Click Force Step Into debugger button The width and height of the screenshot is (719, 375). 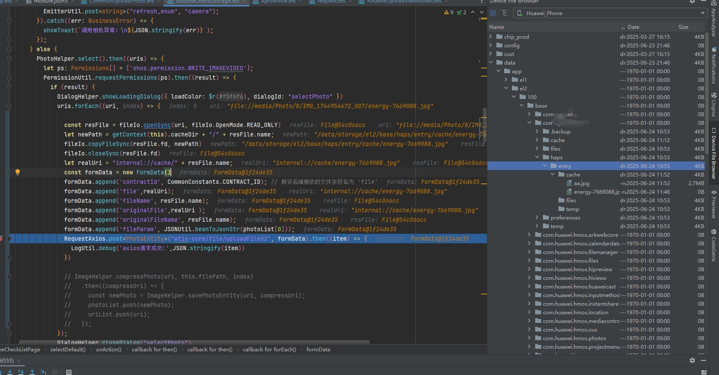tap(21, 372)
